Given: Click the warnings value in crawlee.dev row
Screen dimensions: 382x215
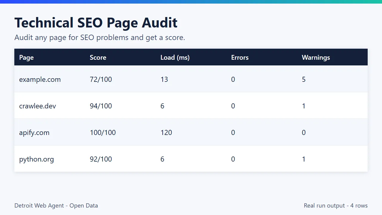Looking at the screenshot, I should [304, 106].
